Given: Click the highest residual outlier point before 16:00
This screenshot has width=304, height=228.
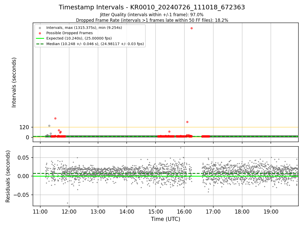Looking at the screenshot, I should pos(181,148).
